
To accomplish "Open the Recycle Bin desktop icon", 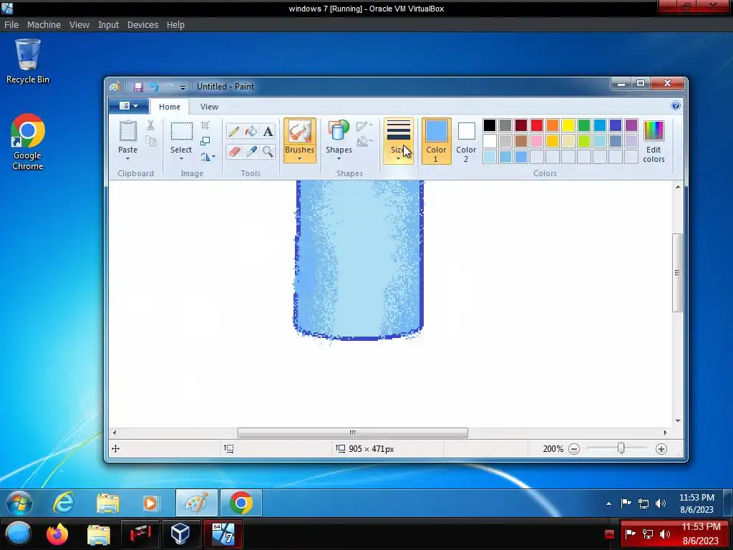I will (x=28, y=62).
